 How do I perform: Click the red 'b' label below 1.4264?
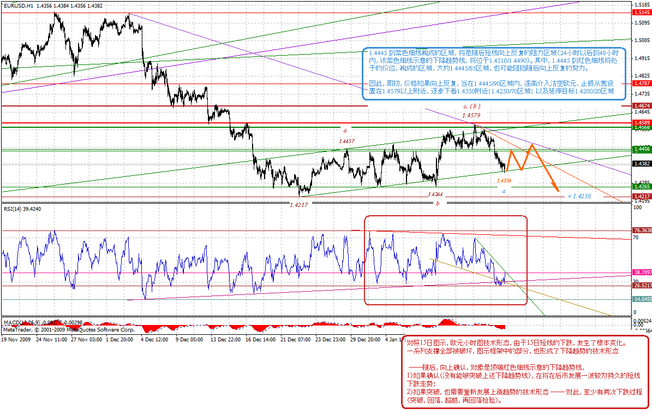pos(438,204)
